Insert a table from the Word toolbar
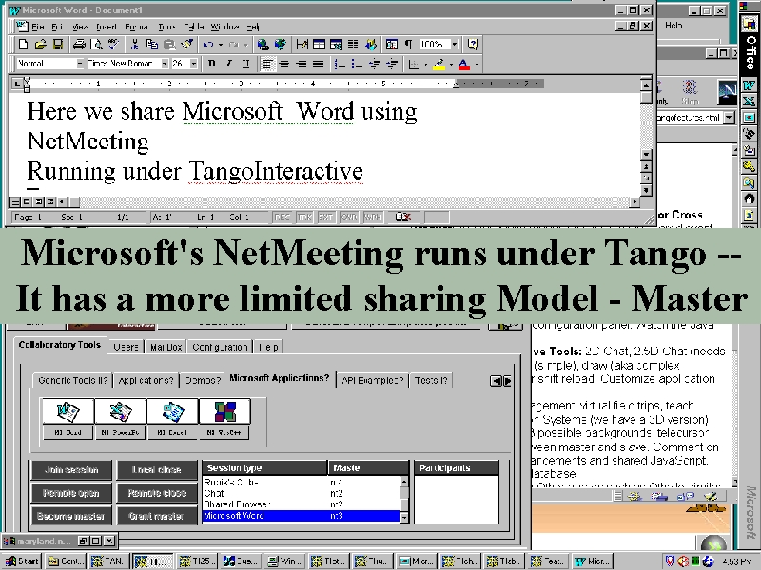Viewport: 761px width, 570px height. [319, 45]
